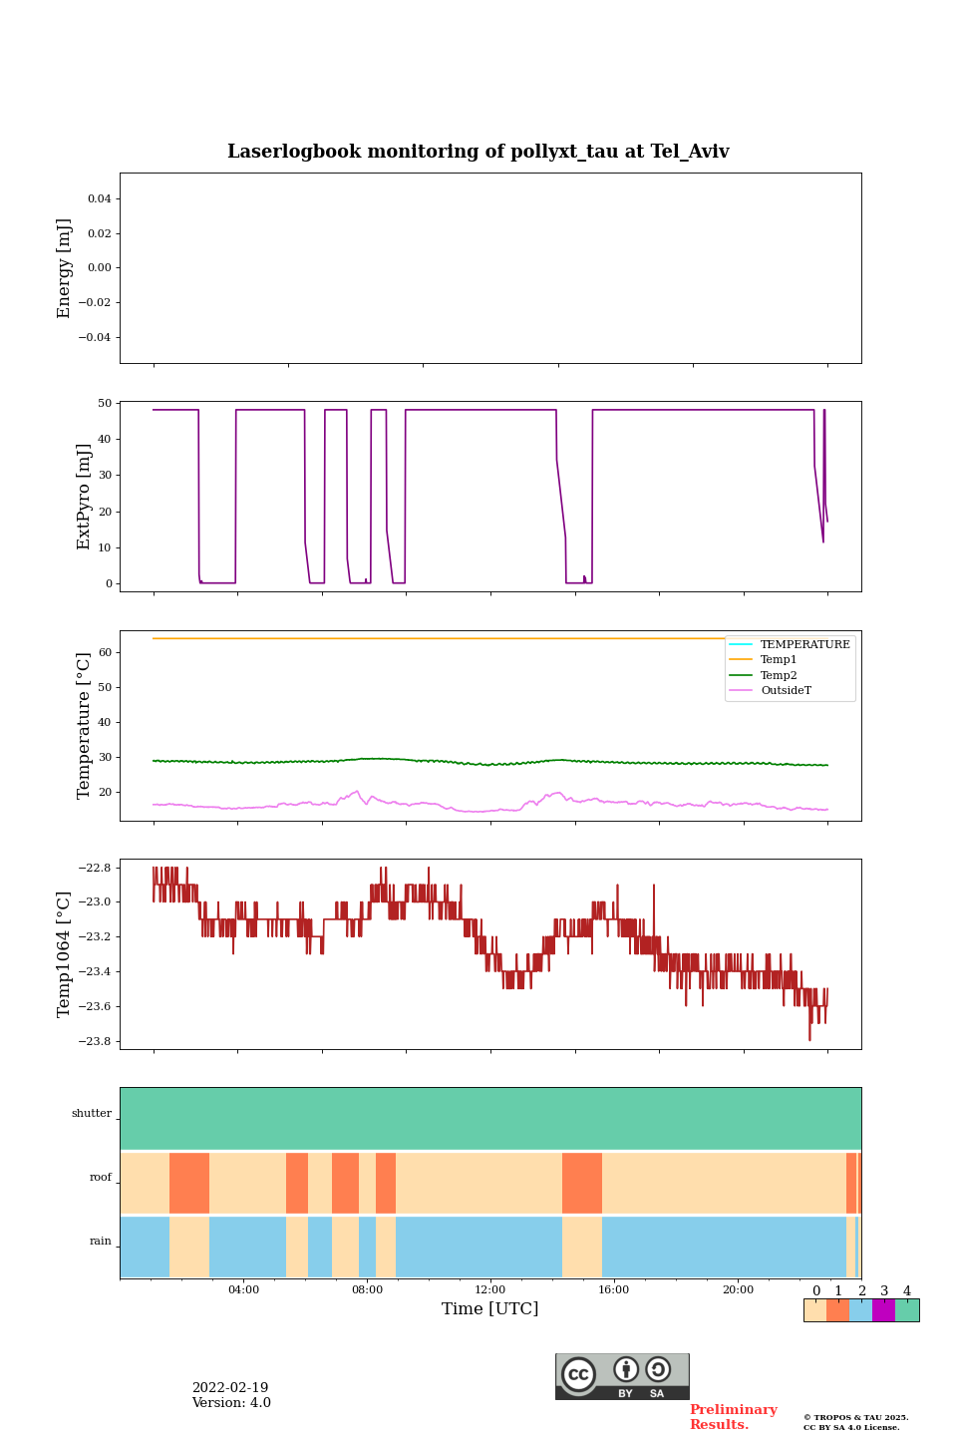
Task: Click the green shutter status bar
Action: tap(490, 1118)
